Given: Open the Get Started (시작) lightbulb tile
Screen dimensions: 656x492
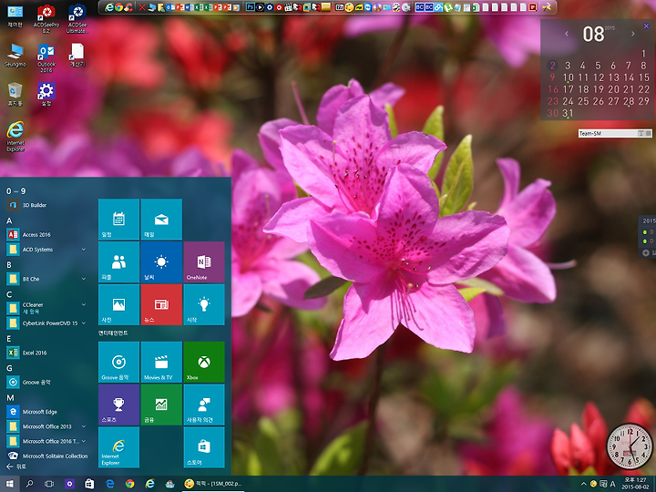Looking at the screenshot, I should pos(204,304).
